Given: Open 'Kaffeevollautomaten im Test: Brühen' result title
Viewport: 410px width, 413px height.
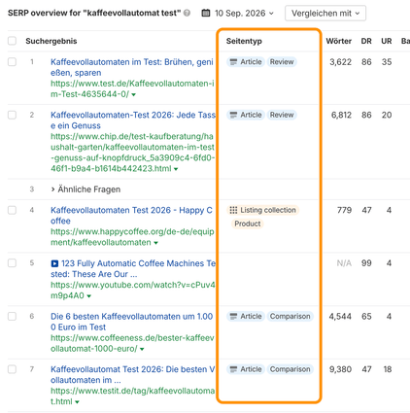Looking at the screenshot, I should [132, 67].
